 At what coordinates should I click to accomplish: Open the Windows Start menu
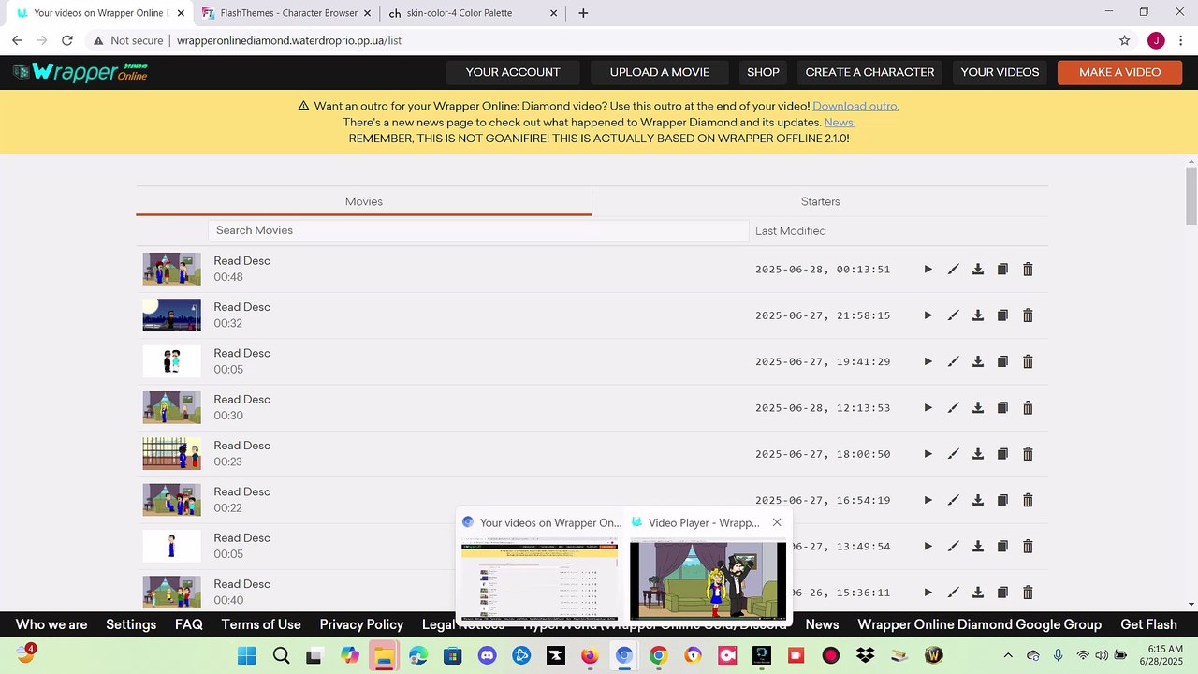247,655
